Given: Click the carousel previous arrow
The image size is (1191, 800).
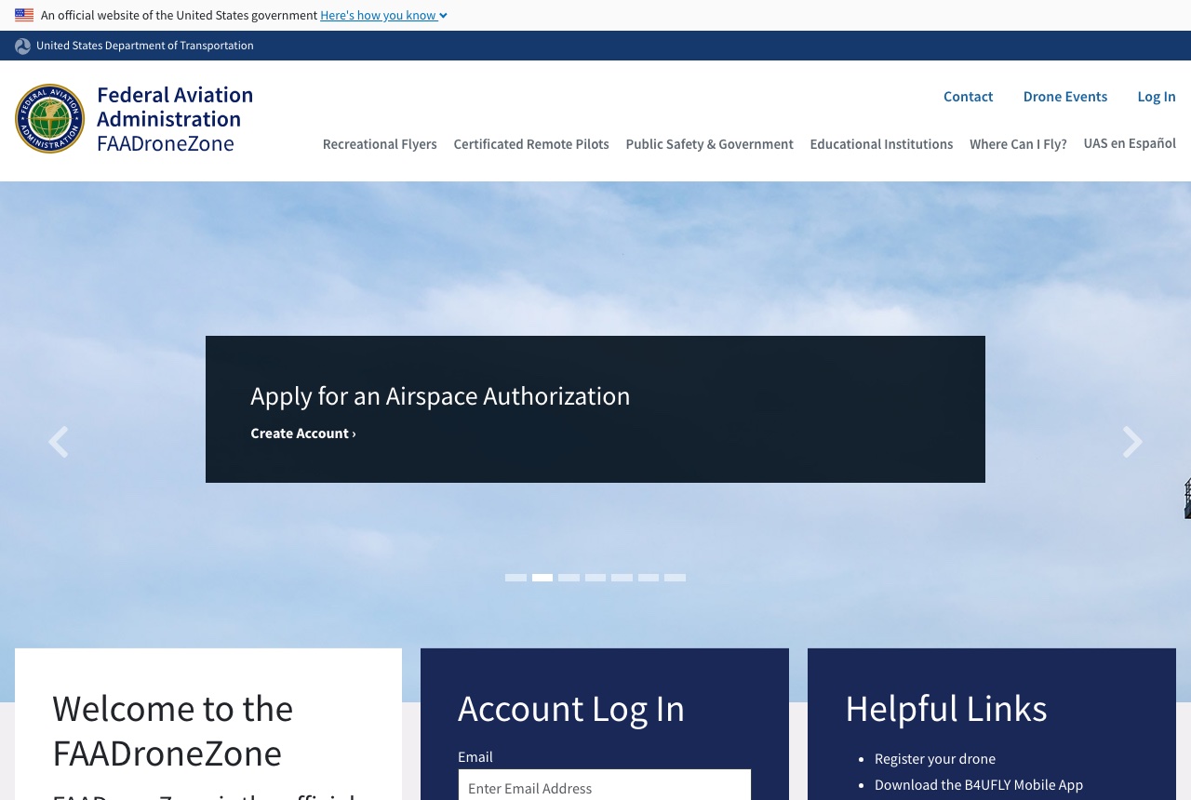Looking at the screenshot, I should click(x=58, y=442).
